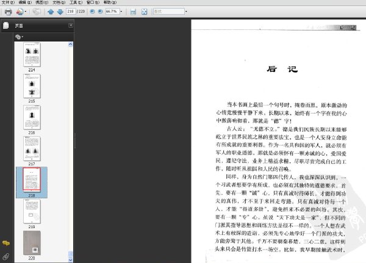Open dropdown arrow beside the share icon
Screen dimensions: 366x263
pos(26,12)
